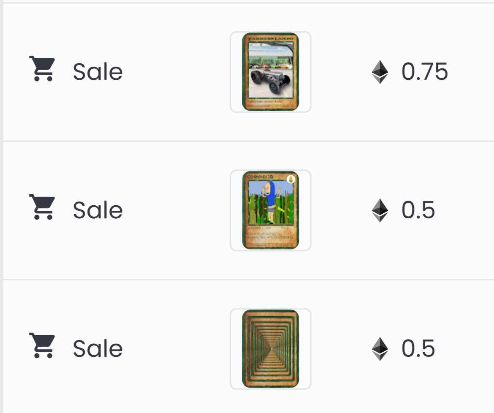Select the 0.5 price beside the tunnel-pattern card

tap(418, 349)
